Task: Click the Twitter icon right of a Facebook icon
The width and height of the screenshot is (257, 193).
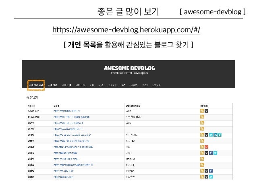Action: [215, 153]
